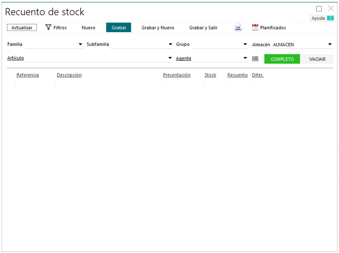Maximize the Recuento de stock window
The width and height of the screenshot is (339, 253).
click(319, 9)
